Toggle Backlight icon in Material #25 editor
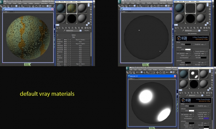The height and width of the screenshot is (129, 216). click(91, 7)
